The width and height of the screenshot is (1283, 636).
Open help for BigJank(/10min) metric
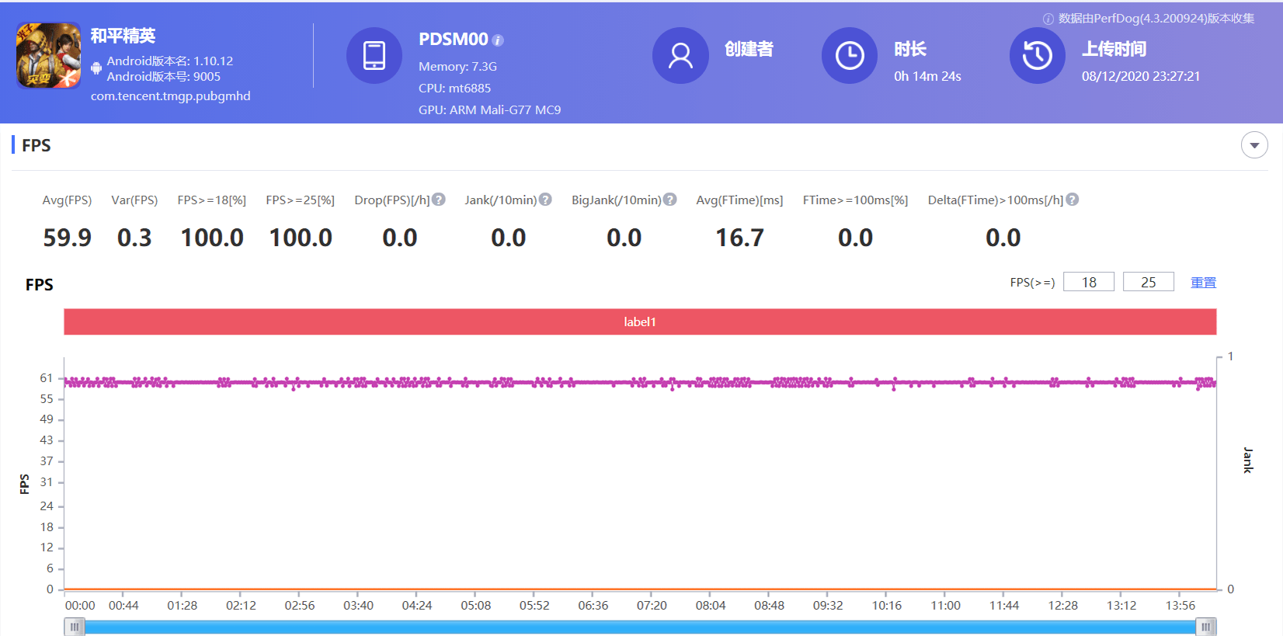tap(670, 200)
